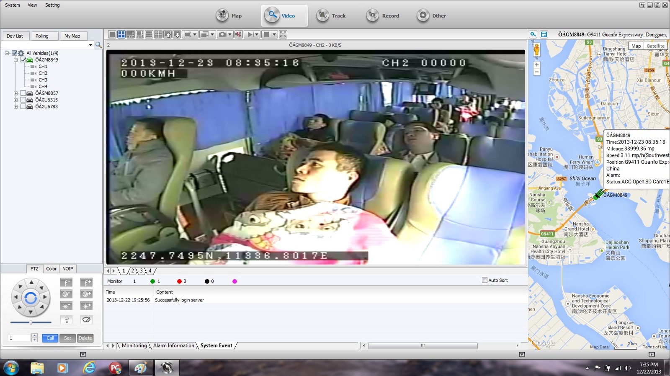The image size is (670, 376).
Task: Click the PTZ auto-rotate center button
Action: pyautogui.click(x=31, y=298)
